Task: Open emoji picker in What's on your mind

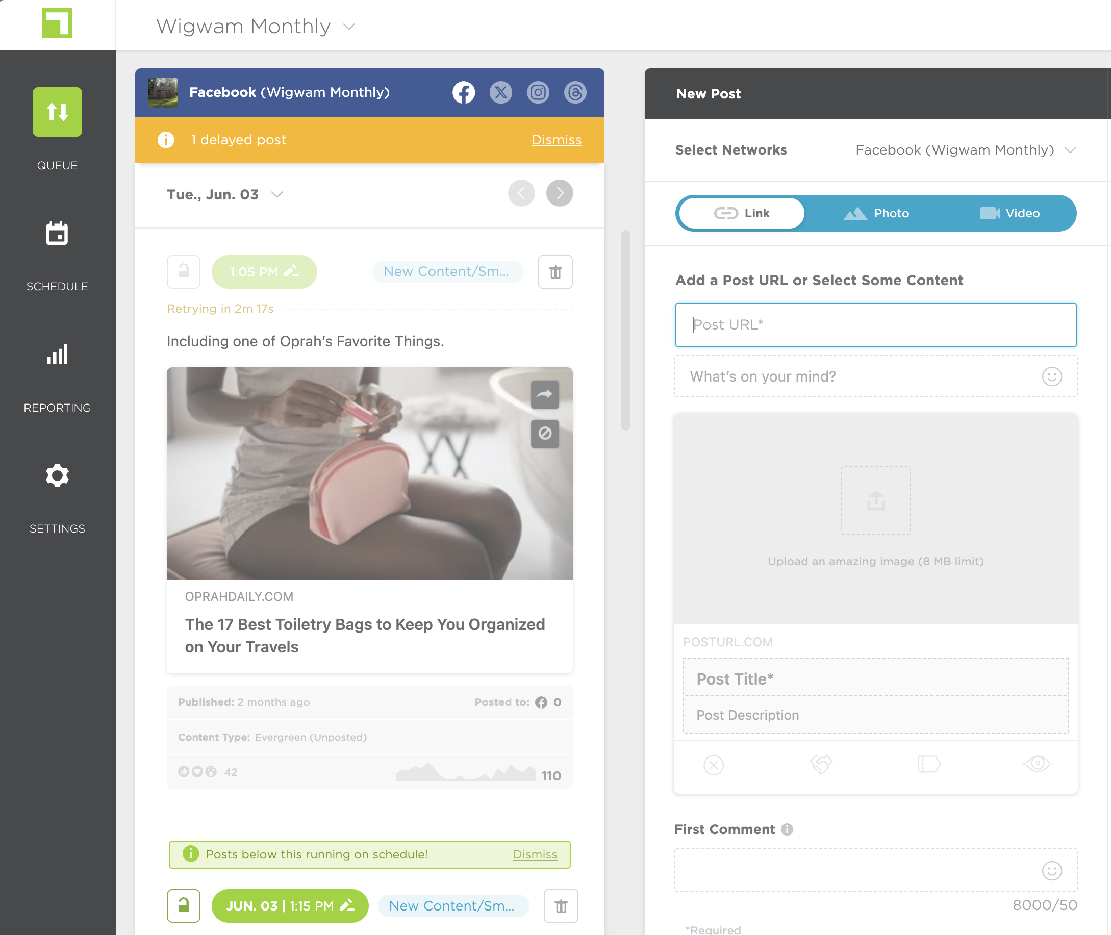Action: (x=1052, y=377)
